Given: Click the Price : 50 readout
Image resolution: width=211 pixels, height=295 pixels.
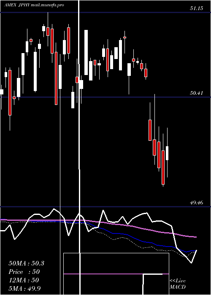Looking at the screenshot, I should click(x=24, y=272).
